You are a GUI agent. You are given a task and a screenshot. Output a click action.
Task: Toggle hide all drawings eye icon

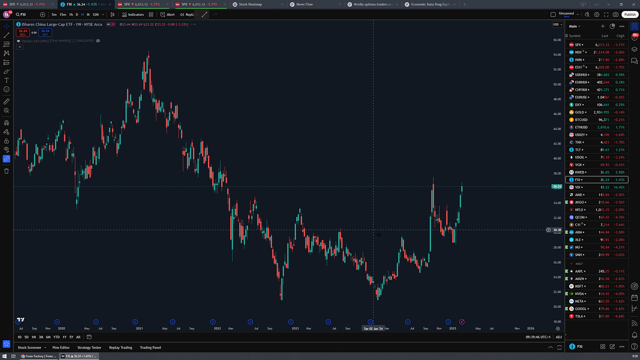point(7,149)
